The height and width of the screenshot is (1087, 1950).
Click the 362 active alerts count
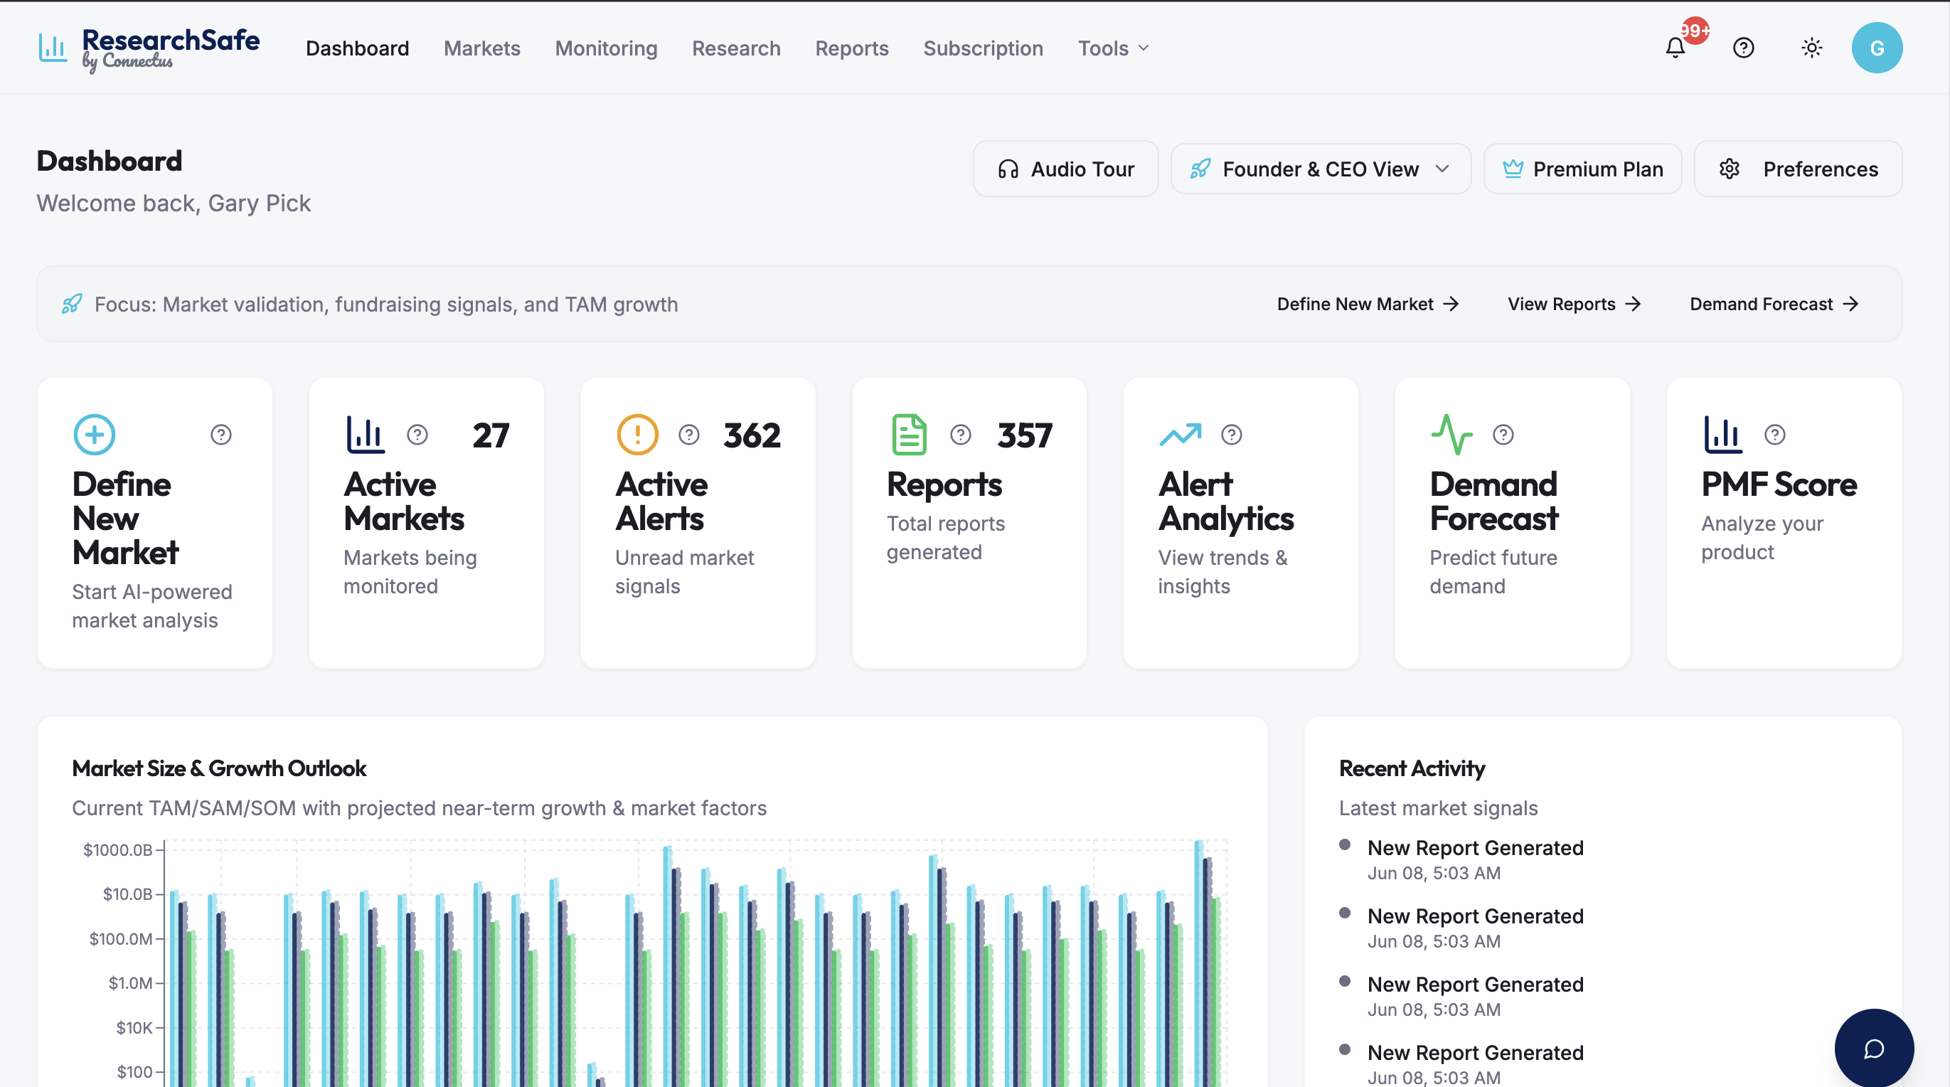[752, 435]
